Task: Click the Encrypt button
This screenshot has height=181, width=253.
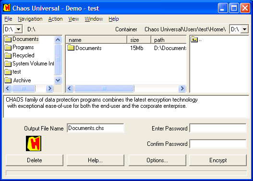Action: pyautogui.click(x=218, y=160)
